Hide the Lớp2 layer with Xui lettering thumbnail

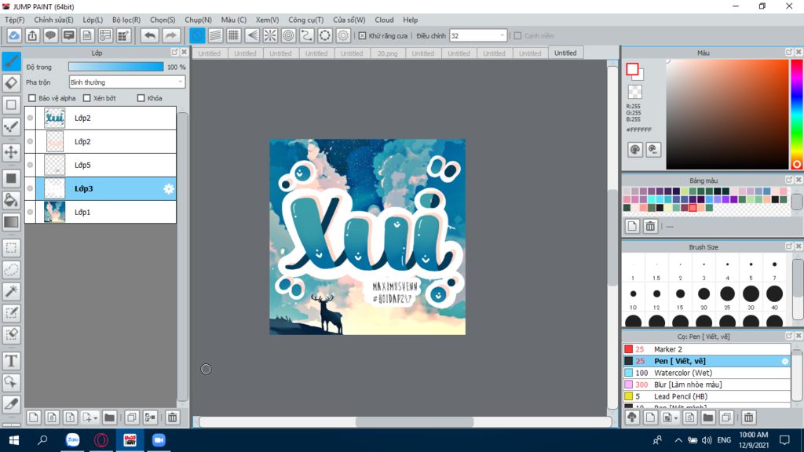coord(31,118)
